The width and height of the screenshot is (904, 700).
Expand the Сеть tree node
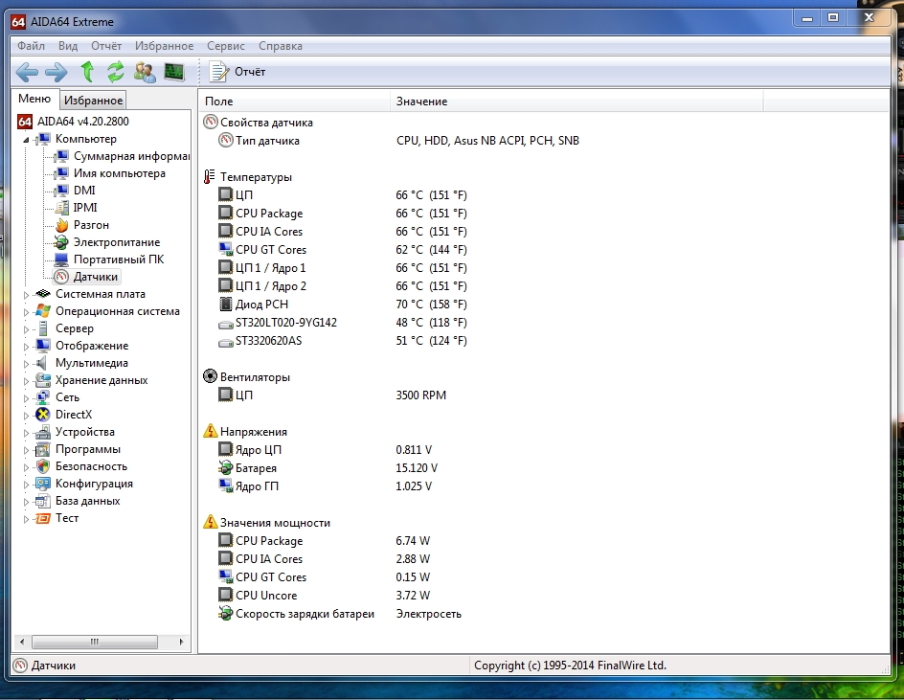click(26, 397)
